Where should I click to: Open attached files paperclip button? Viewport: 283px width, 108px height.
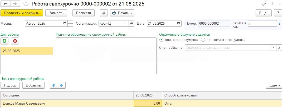pos(104,13)
